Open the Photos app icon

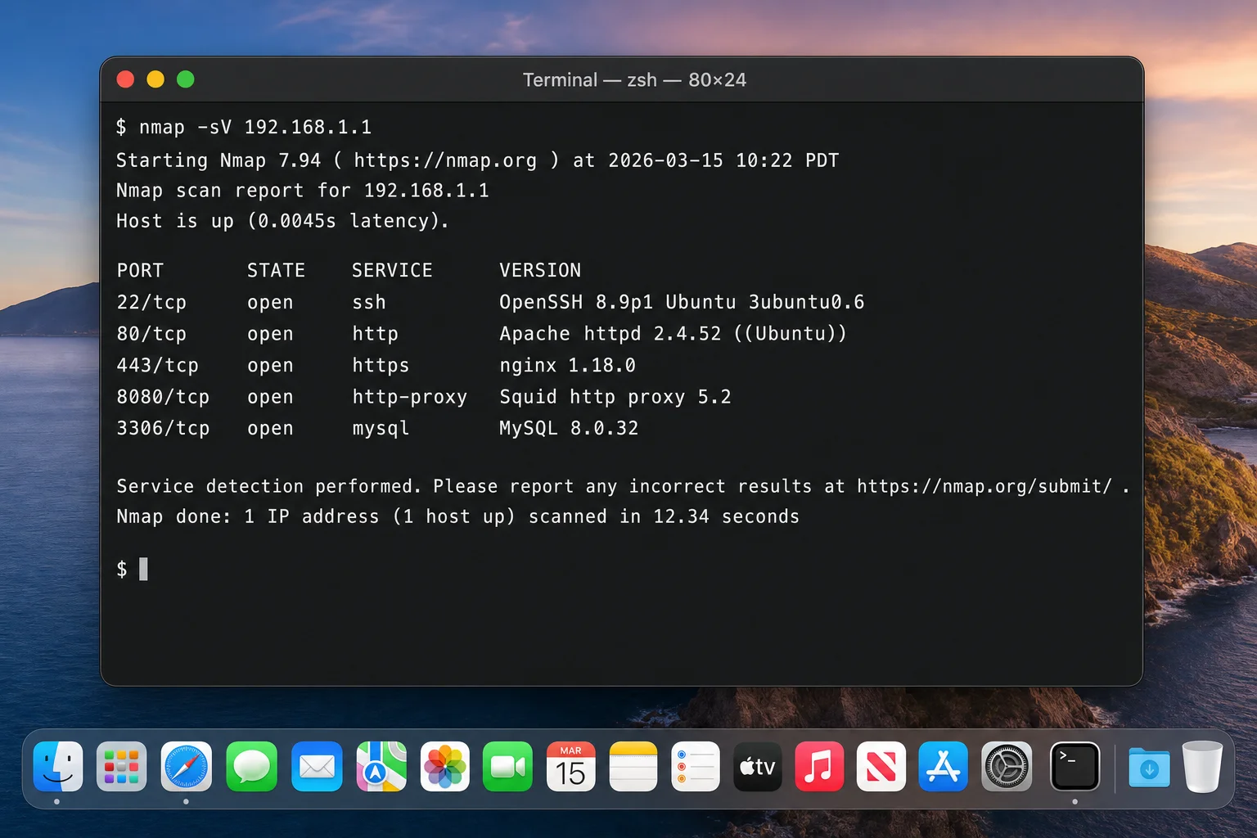[445, 767]
